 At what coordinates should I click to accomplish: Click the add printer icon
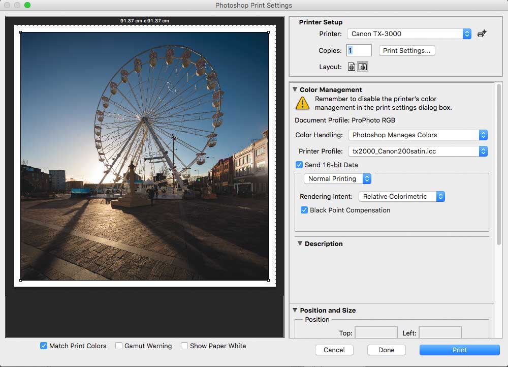coord(482,34)
